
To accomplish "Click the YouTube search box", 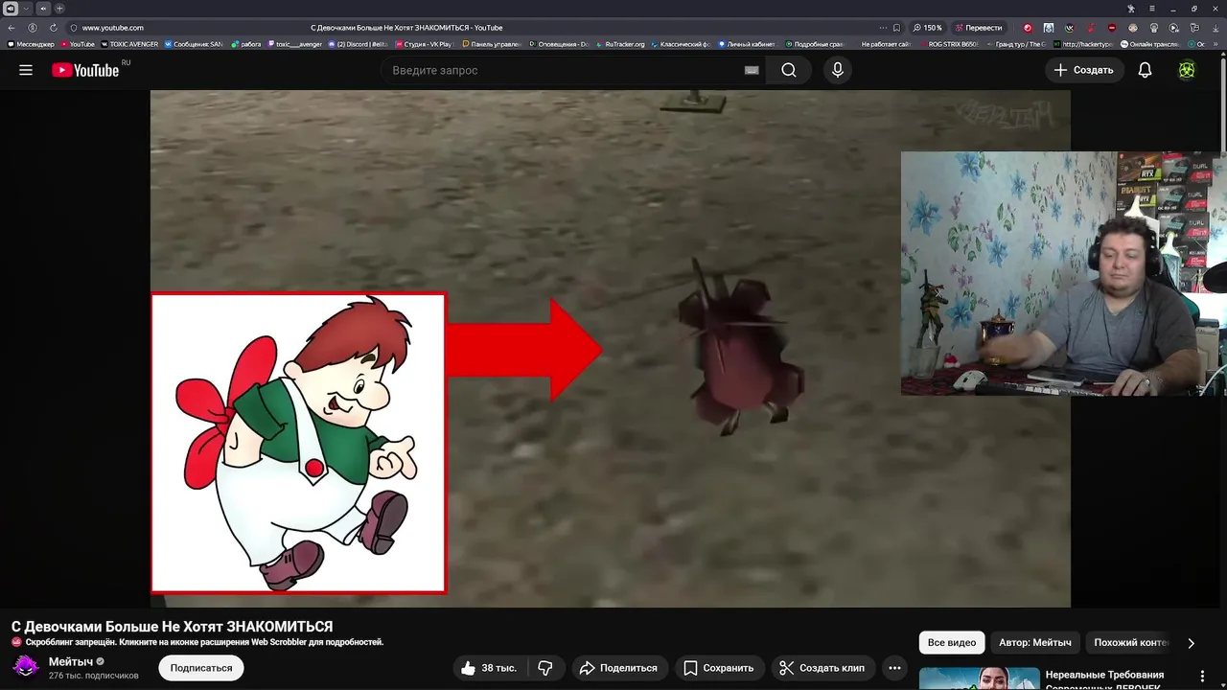I will click(573, 70).
